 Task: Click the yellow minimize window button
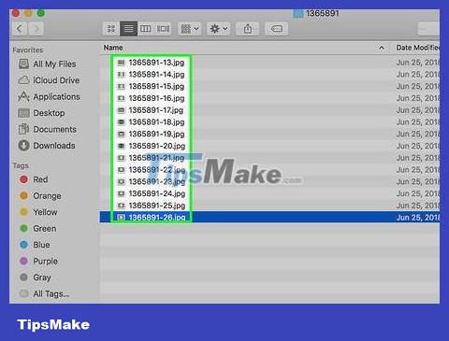(28, 13)
